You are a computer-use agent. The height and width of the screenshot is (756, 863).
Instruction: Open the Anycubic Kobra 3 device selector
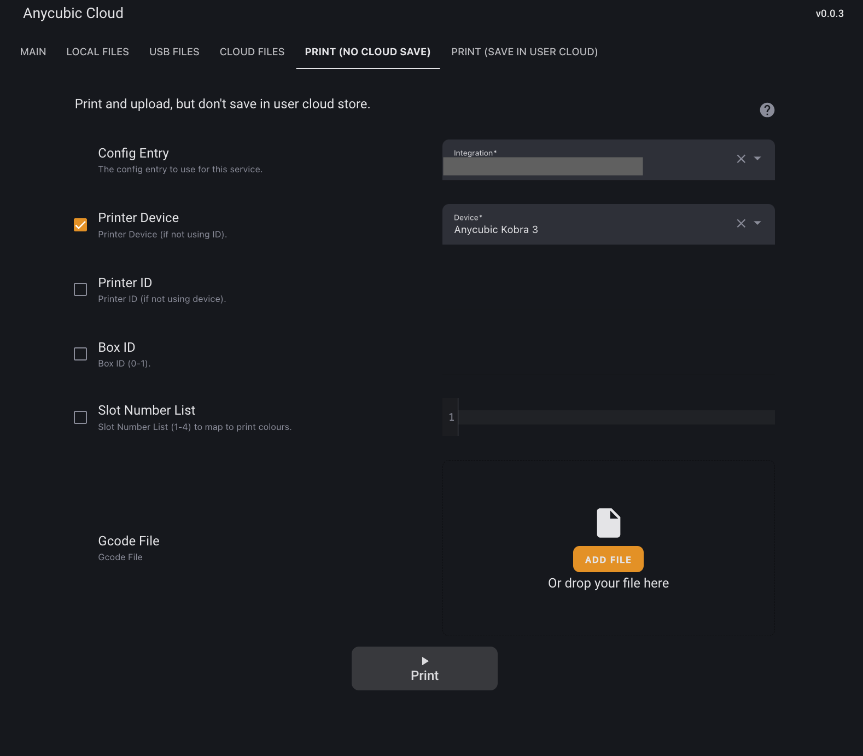[608, 224]
